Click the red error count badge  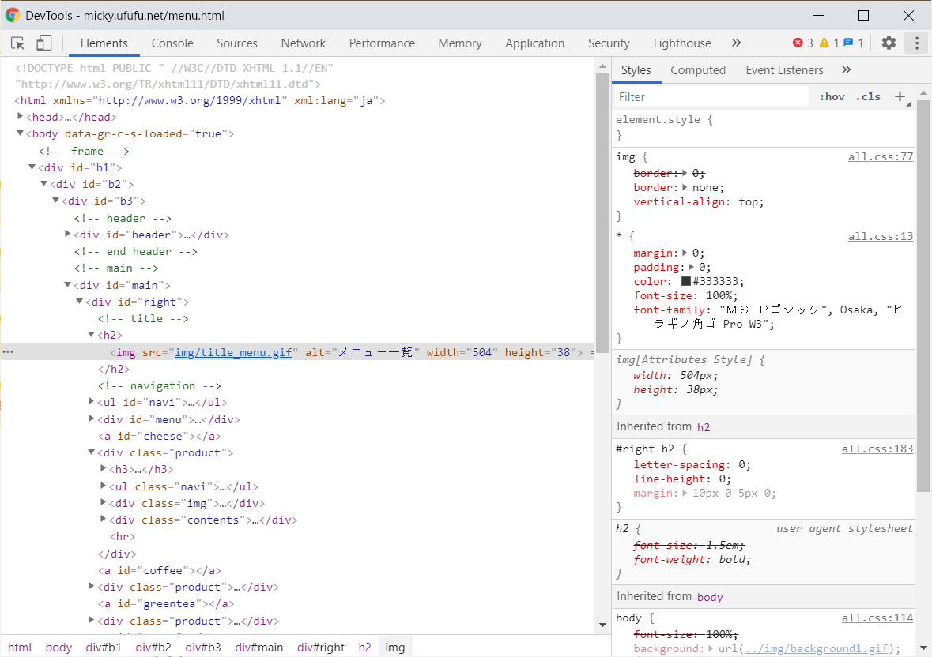802,43
